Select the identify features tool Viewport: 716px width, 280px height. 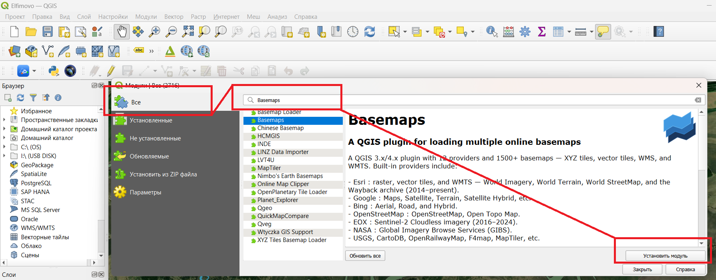click(492, 32)
